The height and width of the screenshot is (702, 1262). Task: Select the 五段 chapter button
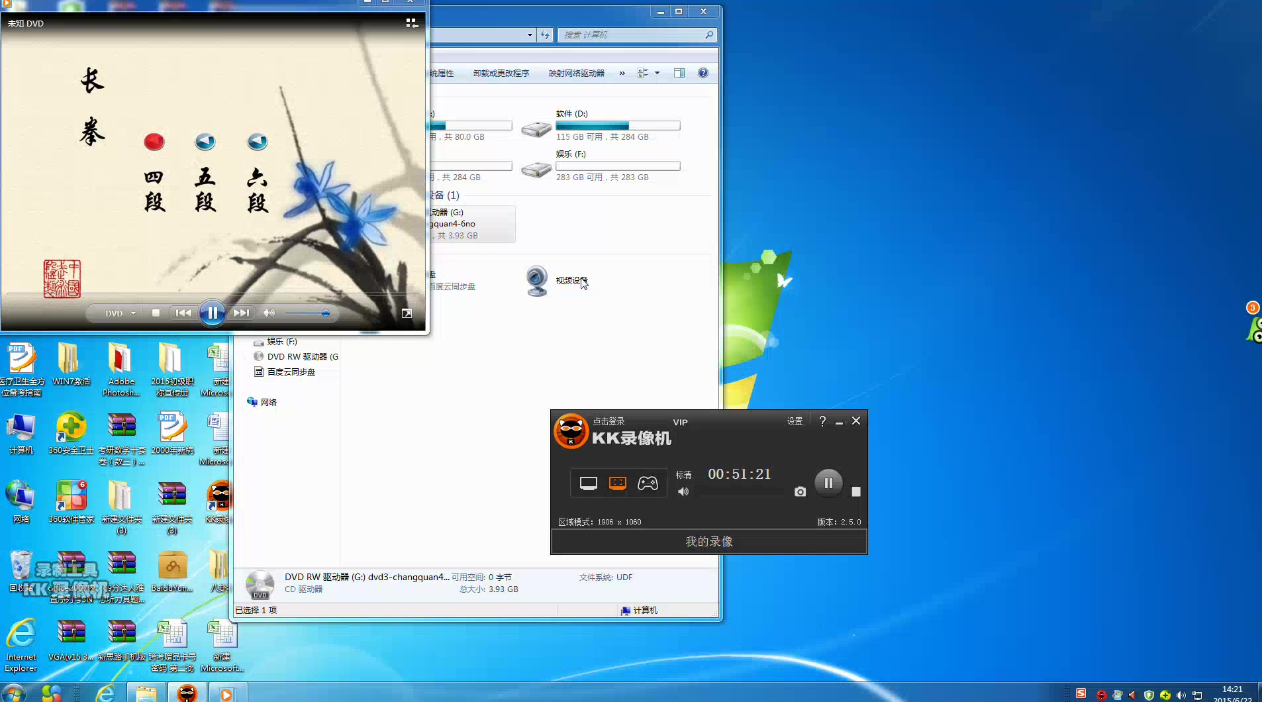[x=205, y=142]
